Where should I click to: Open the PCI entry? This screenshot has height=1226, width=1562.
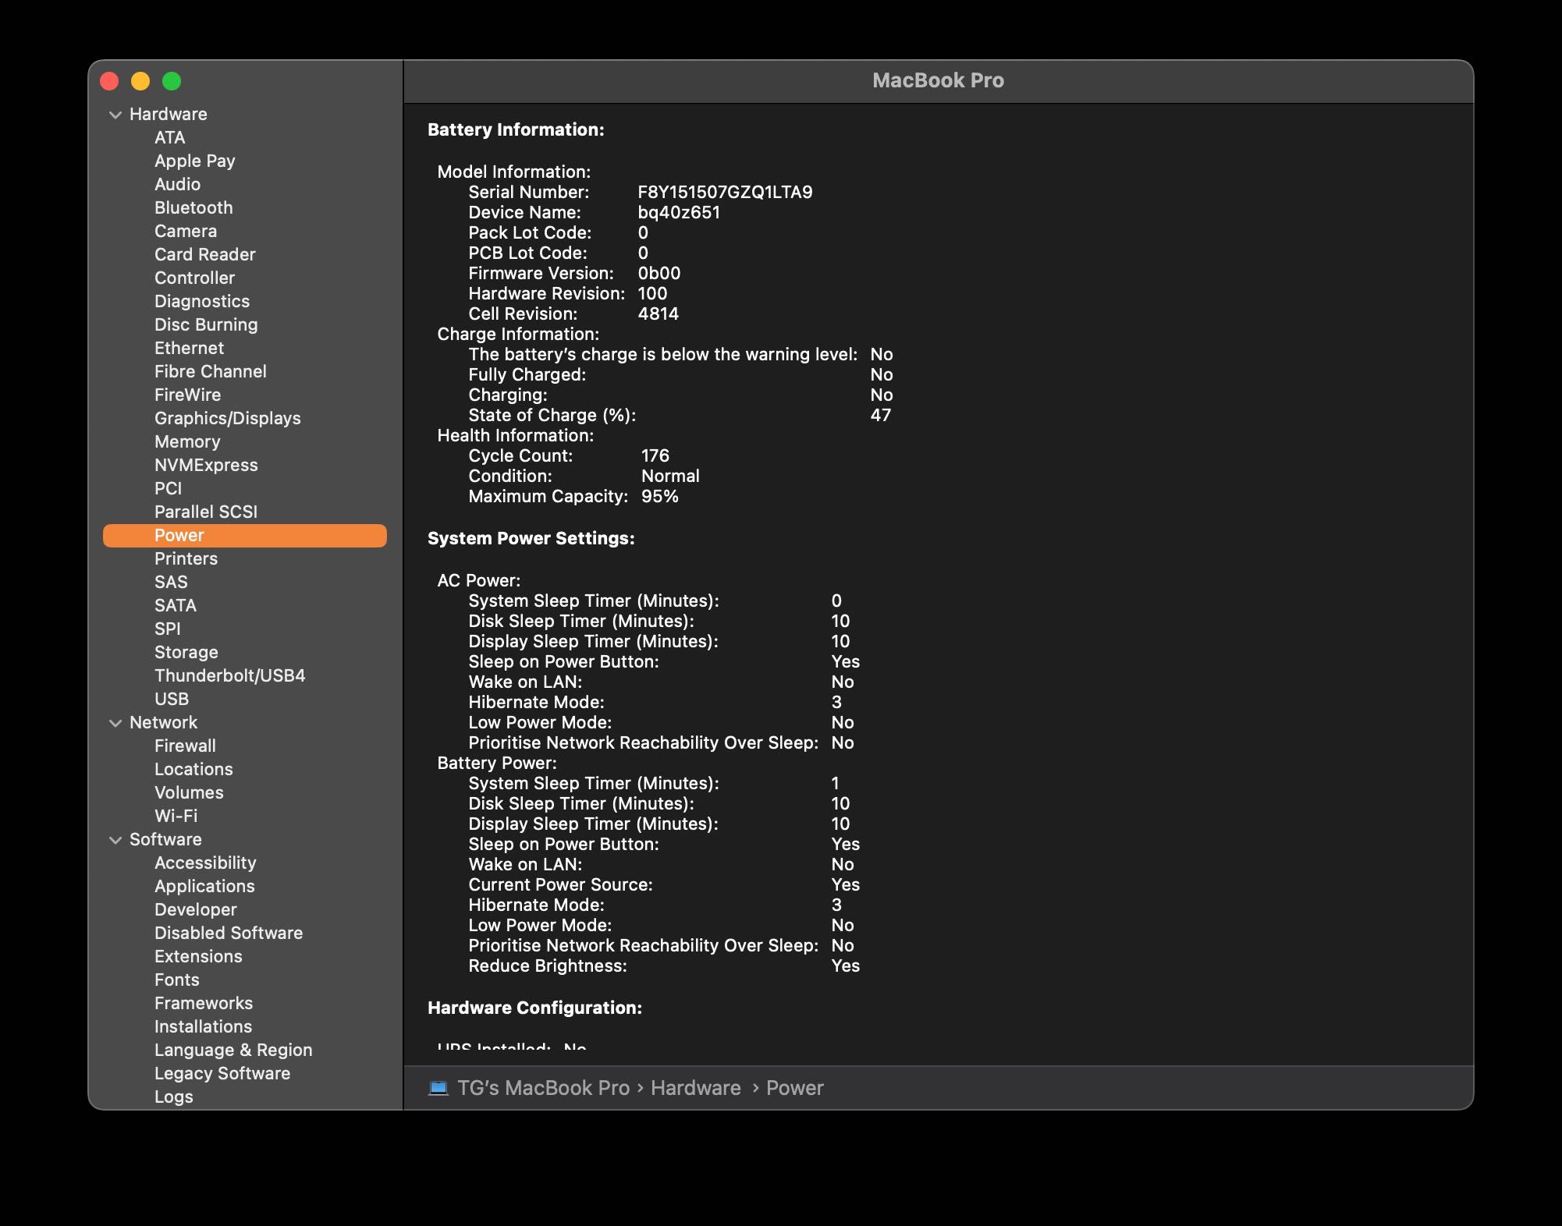coord(168,488)
